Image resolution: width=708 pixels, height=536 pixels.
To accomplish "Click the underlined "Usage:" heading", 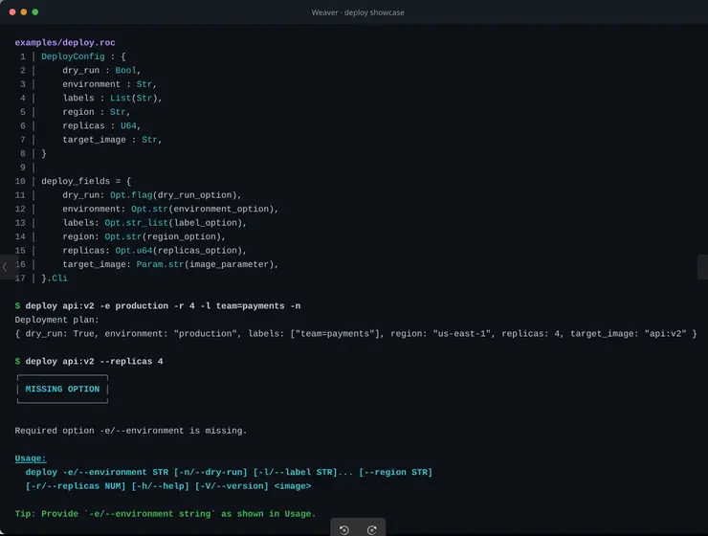I will tap(31, 458).
